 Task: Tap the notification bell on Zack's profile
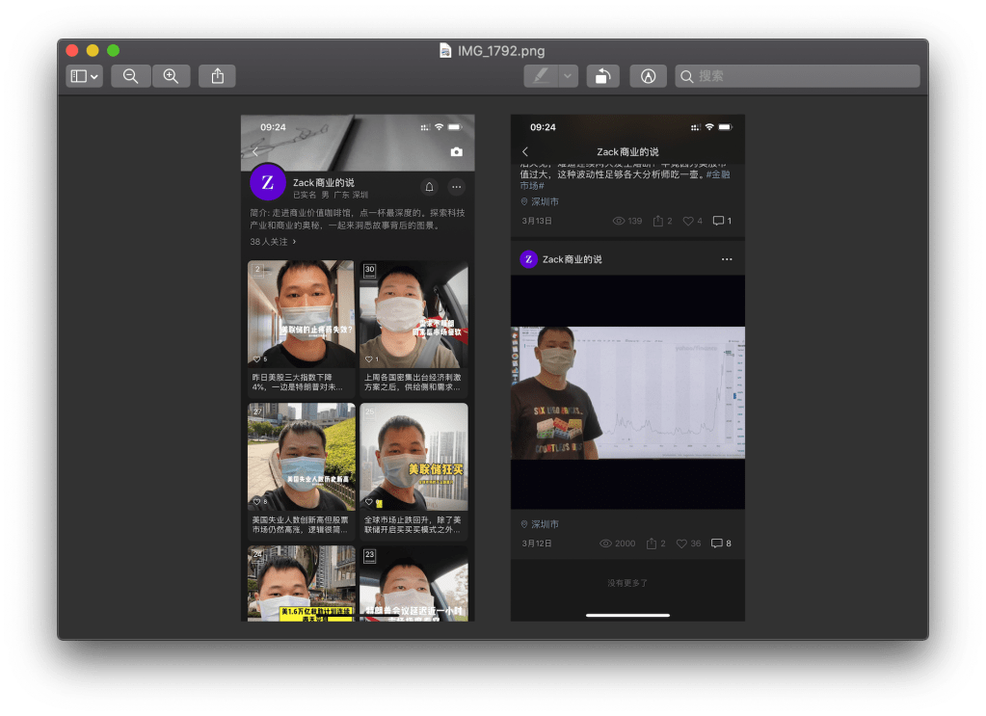tap(430, 186)
